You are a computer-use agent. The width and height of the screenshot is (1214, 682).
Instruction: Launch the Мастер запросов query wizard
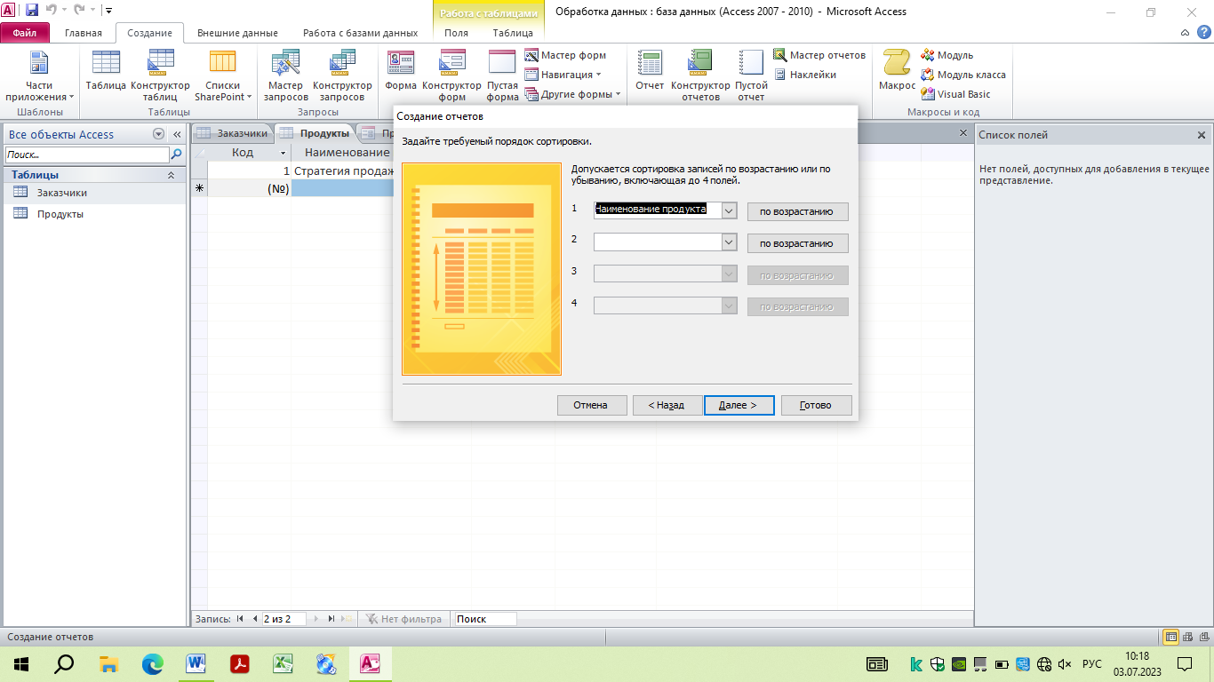286,76
